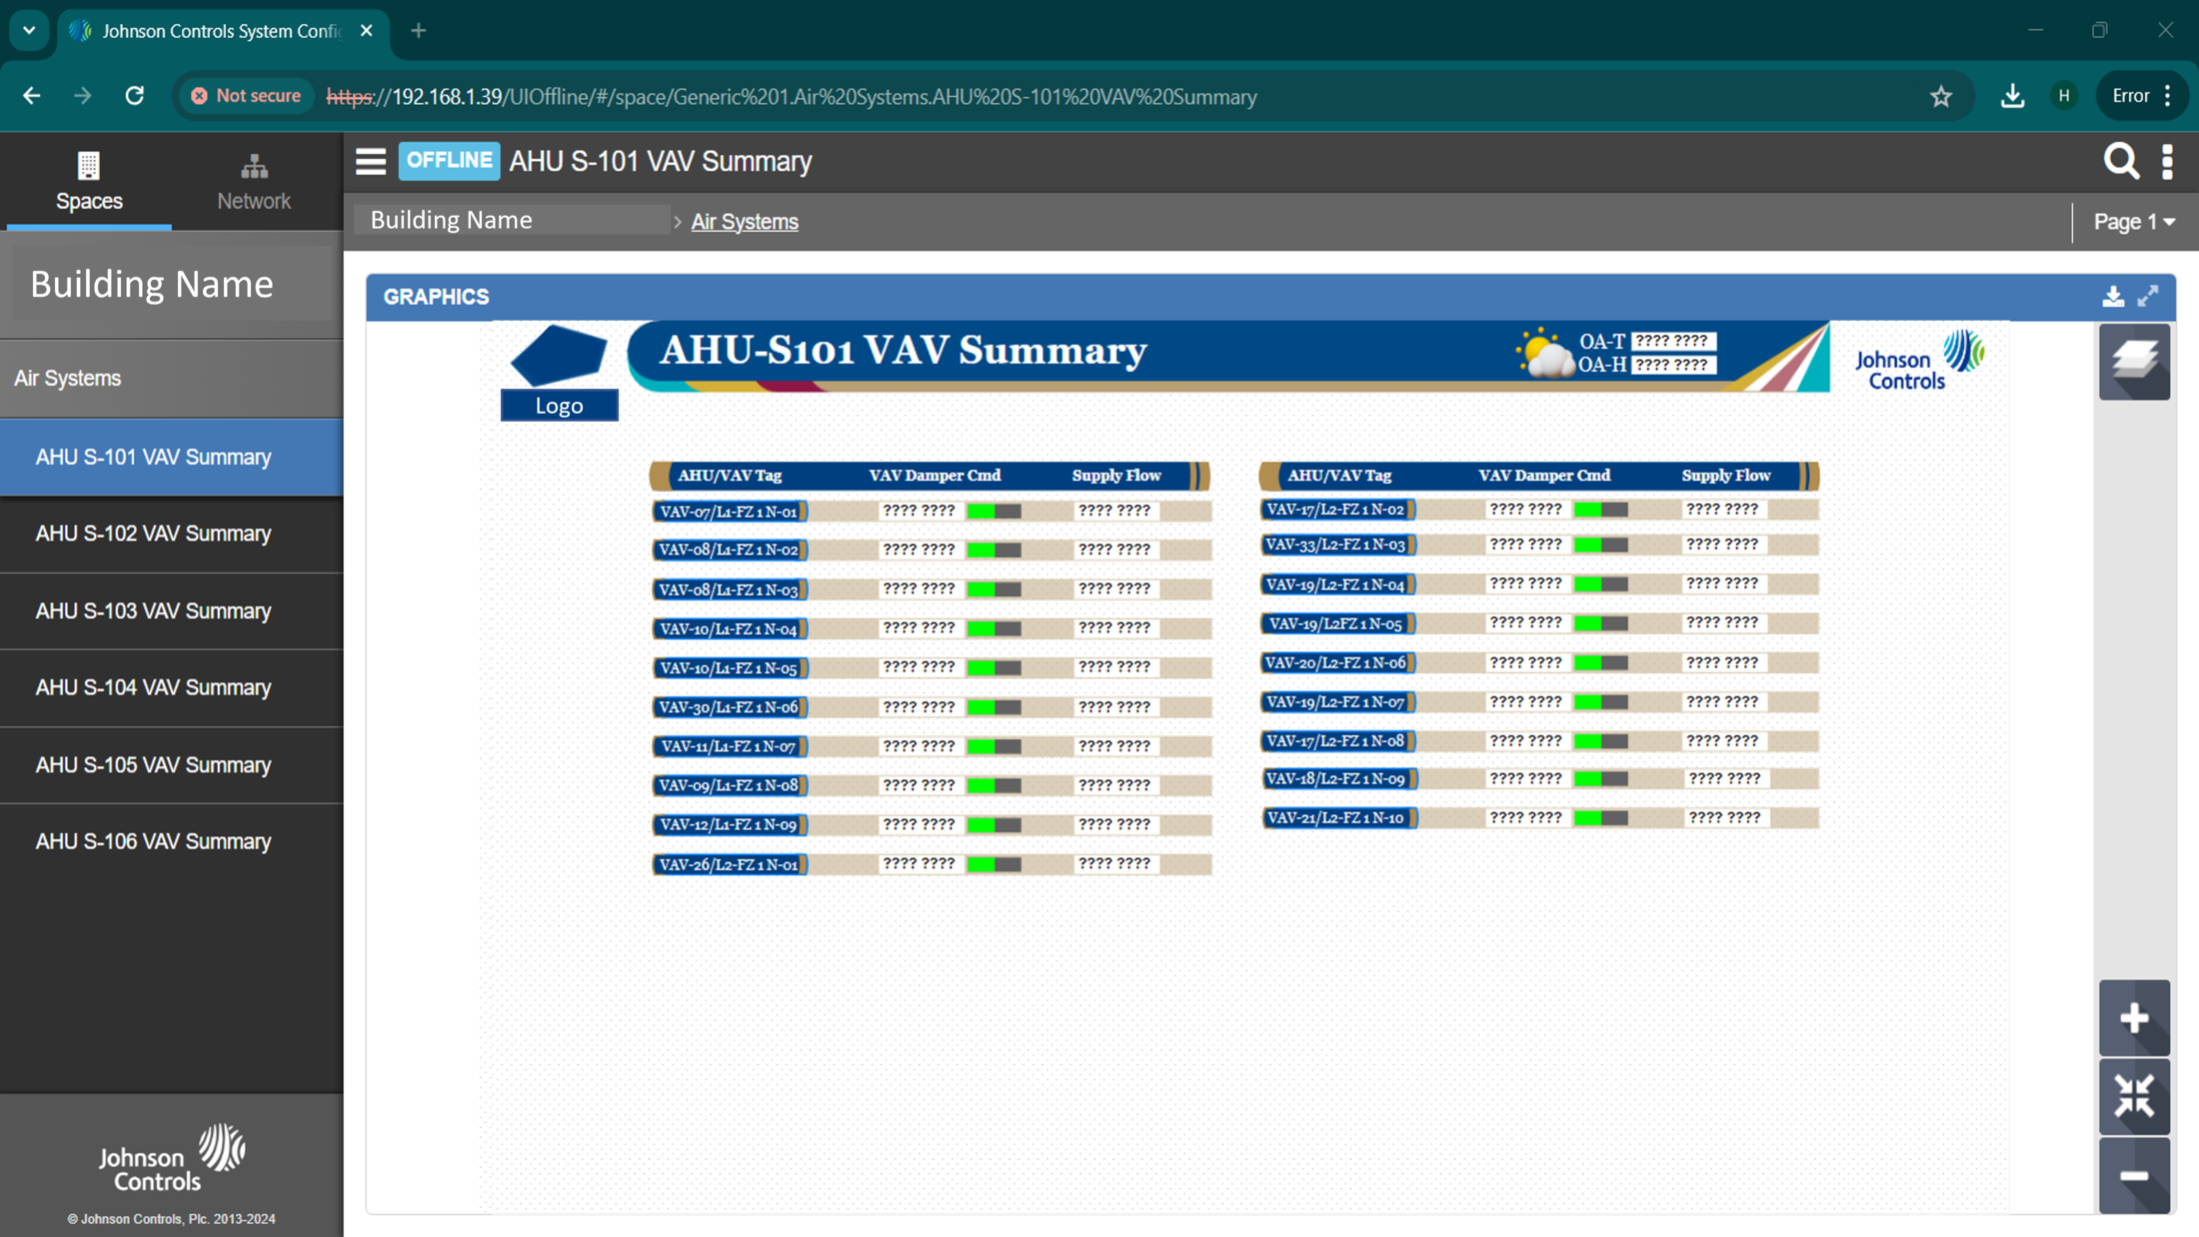The image size is (2199, 1237).
Task: Bookmark this page with star icon
Action: tap(1940, 97)
